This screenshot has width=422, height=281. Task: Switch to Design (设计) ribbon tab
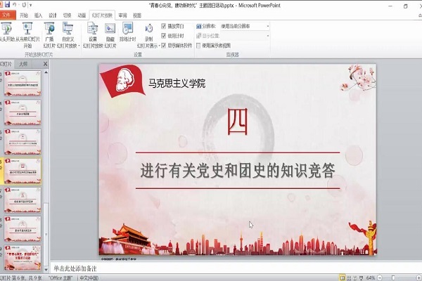(53, 15)
